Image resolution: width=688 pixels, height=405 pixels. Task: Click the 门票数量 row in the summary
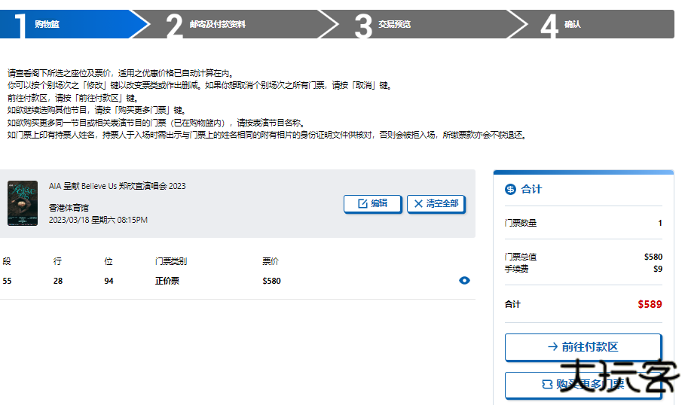pyautogui.click(x=520, y=223)
